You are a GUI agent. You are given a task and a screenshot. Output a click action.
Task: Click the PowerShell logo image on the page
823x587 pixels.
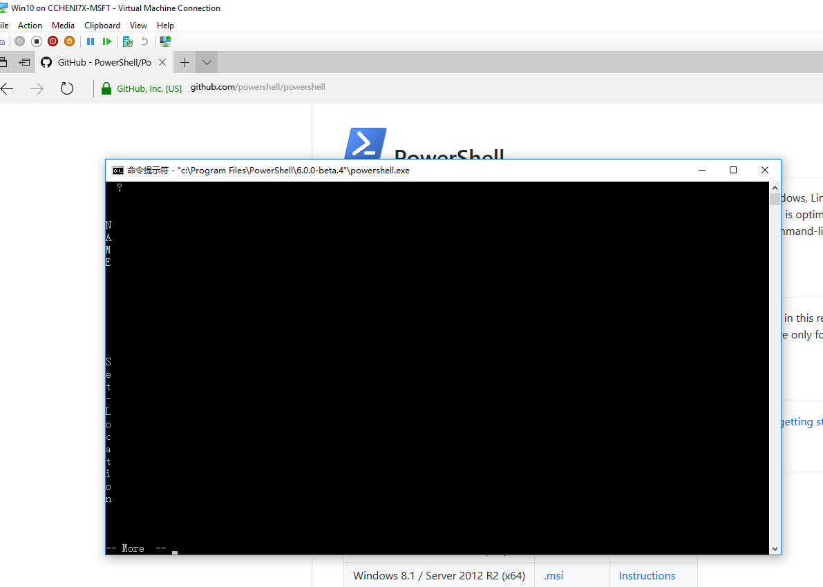click(x=366, y=143)
